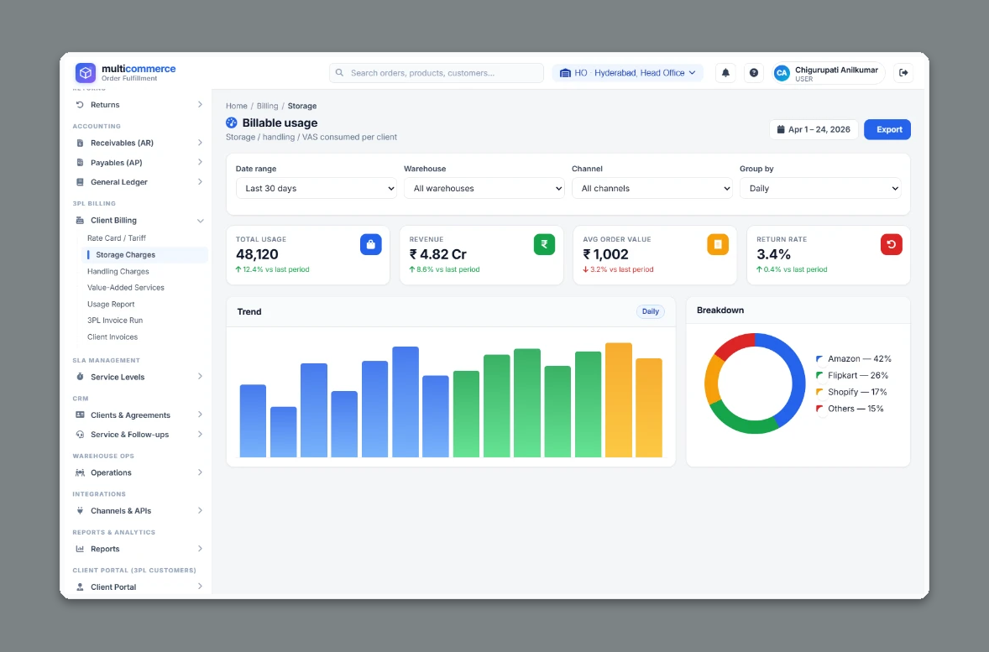Click the Operations people icon
This screenshot has height=652, width=989.
point(80,473)
